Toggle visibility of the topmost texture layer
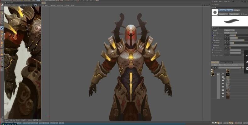Viewport: 248px width, 125px height. coord(223,77)
